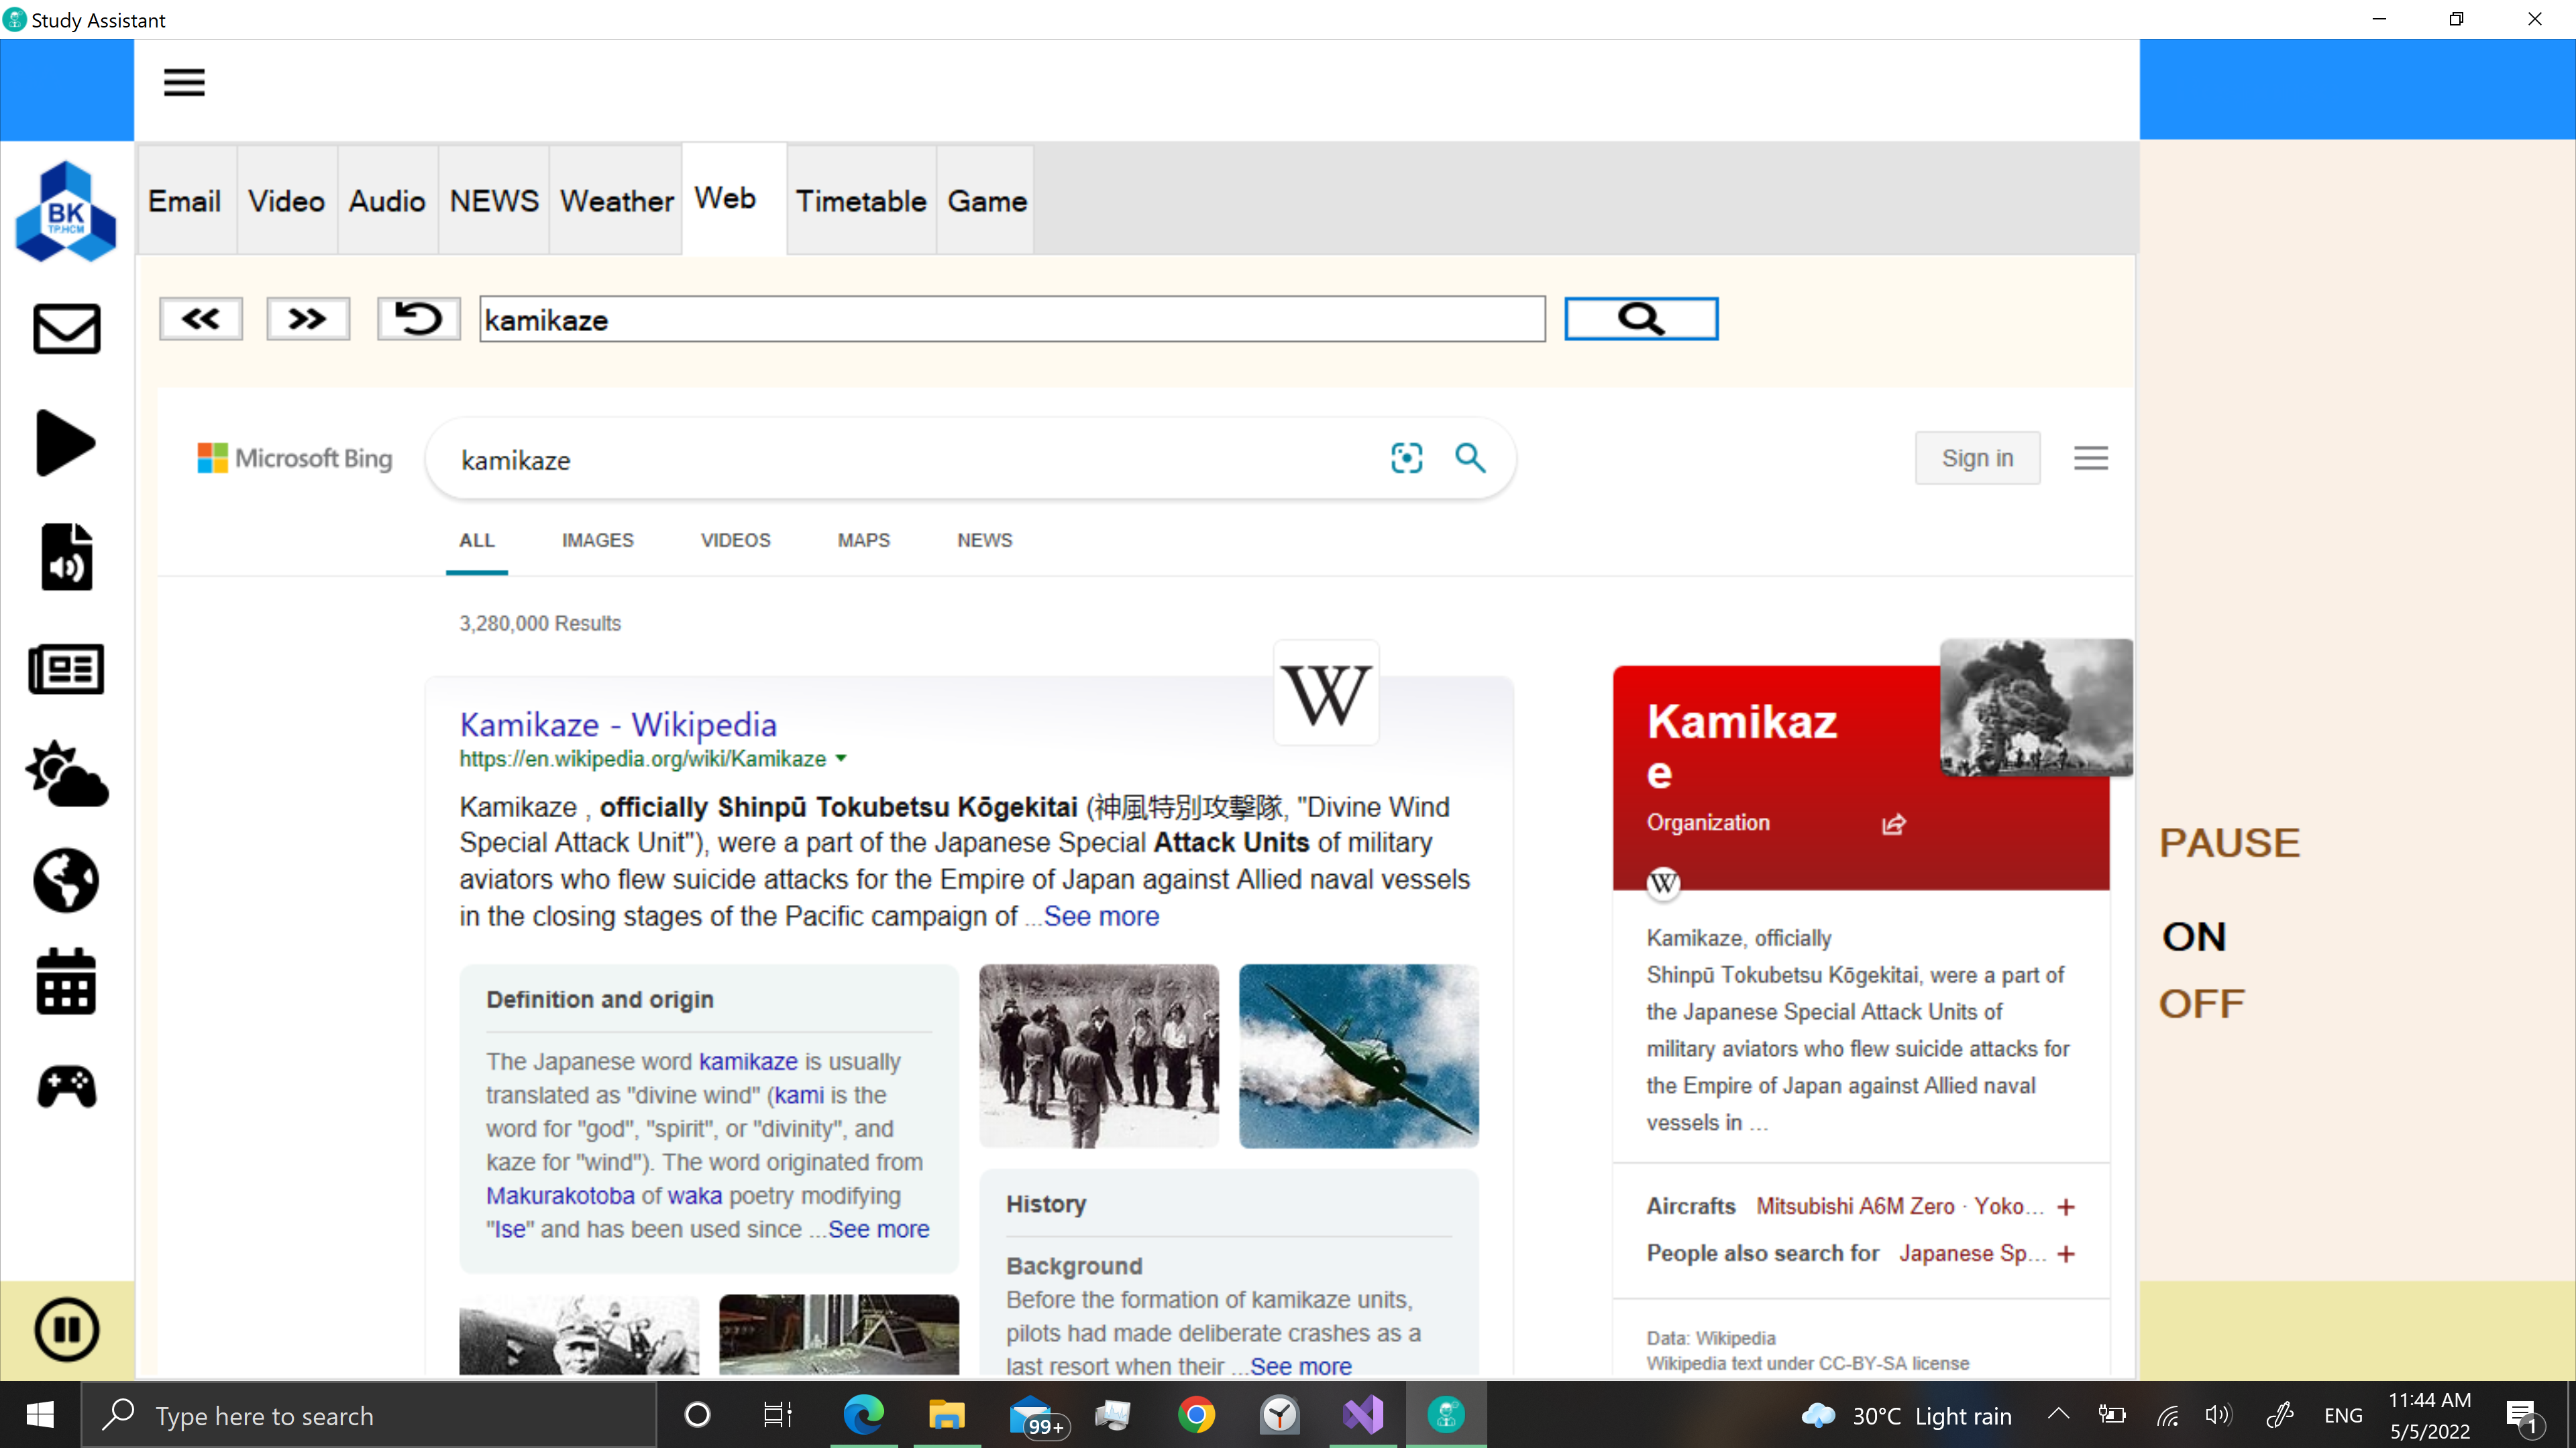Expand the Aircrafts list plus sign
Viewport: 2576px width, 1448px height.
2066,1207
